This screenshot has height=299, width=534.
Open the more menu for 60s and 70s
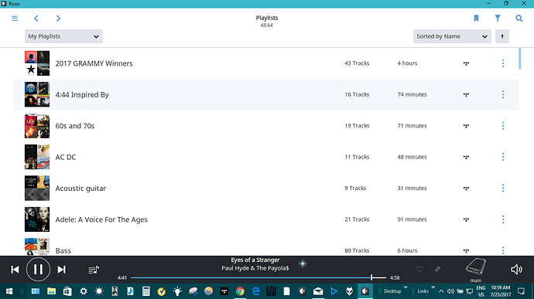[503, 126]
